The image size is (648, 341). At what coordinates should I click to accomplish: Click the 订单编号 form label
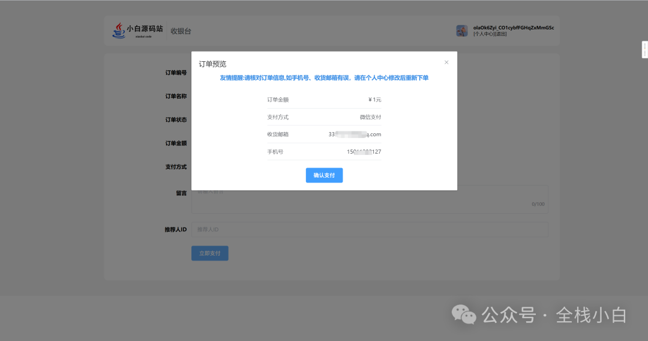click(x=176, y=73)
